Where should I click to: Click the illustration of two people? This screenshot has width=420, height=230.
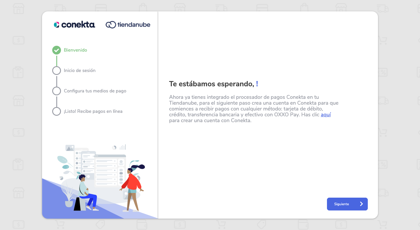pyautogui.click(x=100, y=181)
